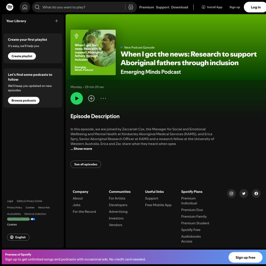Click the podcast episode cover thumbnail
This screenshot has height=266, width=266.
coord(93,52)
